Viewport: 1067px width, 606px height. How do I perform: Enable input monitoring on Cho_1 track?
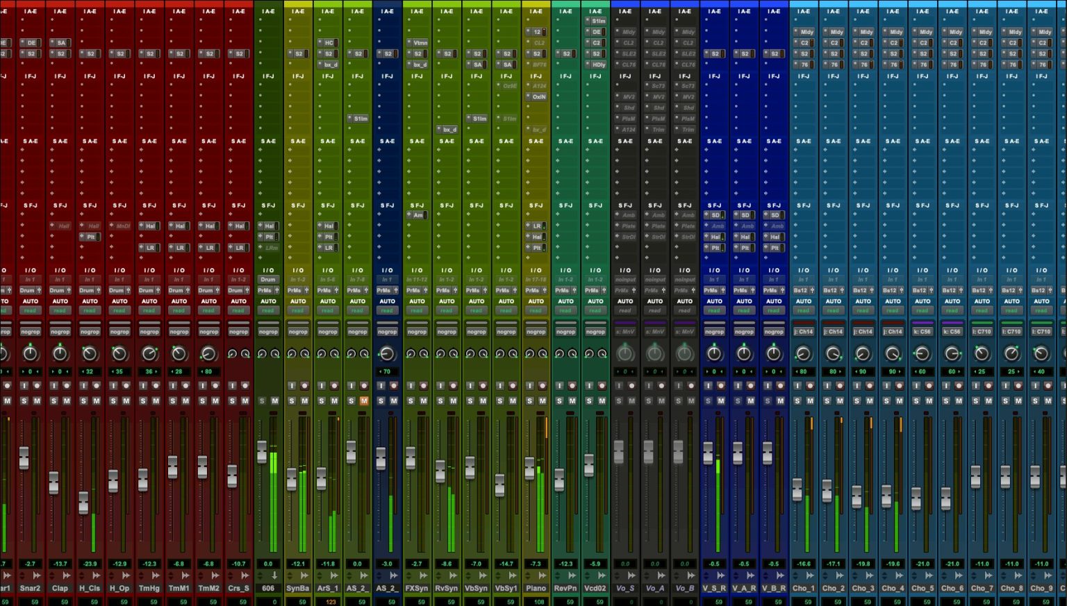[x=797, y=385]
